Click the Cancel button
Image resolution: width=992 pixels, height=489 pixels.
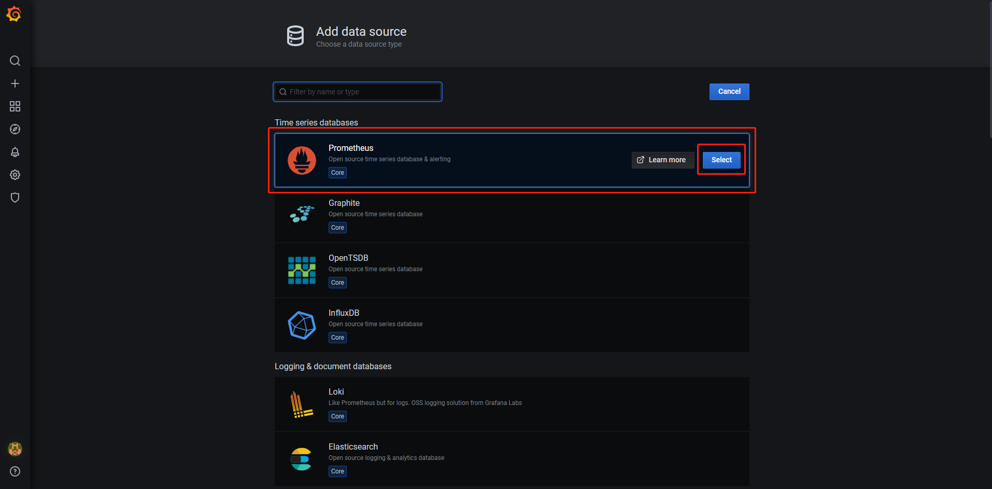[x=729, y=91]
